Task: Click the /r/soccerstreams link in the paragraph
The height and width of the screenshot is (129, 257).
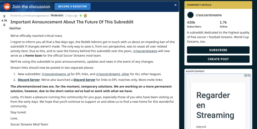Action: pyautogui.click(x=145, y=51)
